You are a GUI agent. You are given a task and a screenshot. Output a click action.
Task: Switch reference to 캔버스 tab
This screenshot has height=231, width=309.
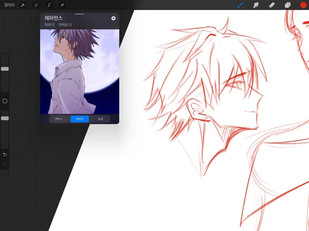pos(59,119)
